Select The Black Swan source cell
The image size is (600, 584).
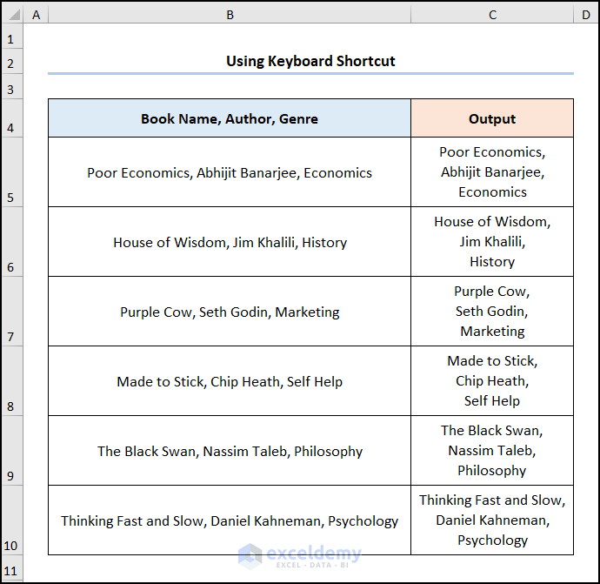click(230, 451)
